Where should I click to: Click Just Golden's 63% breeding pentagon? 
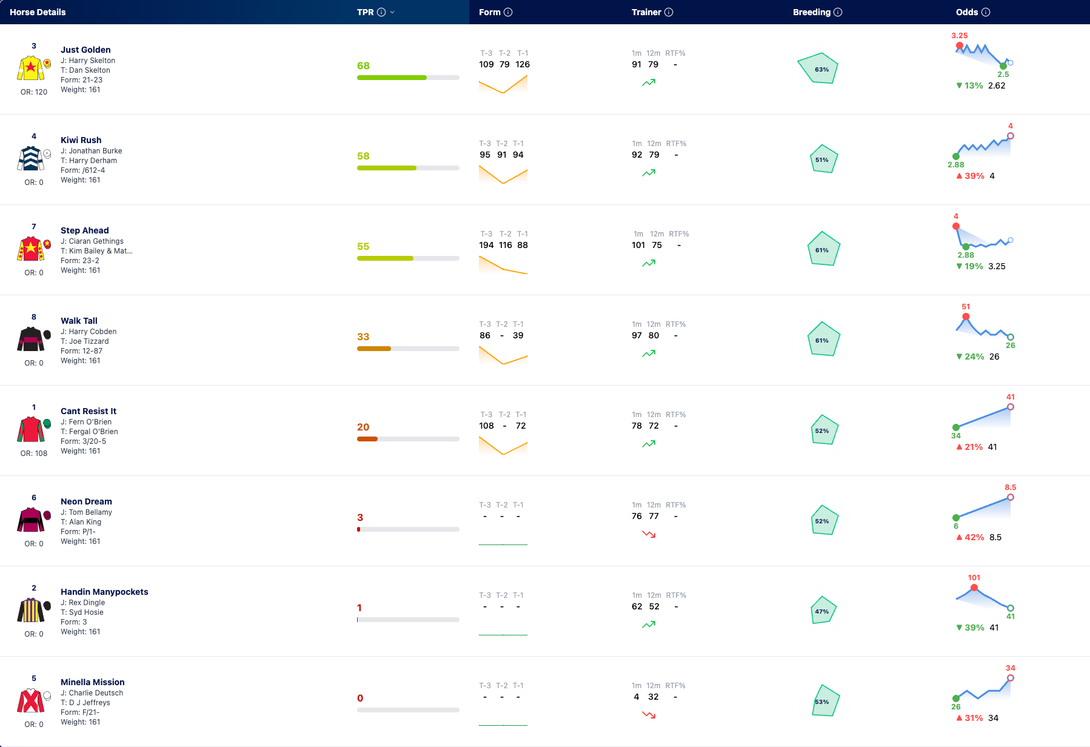pos(818,69)
